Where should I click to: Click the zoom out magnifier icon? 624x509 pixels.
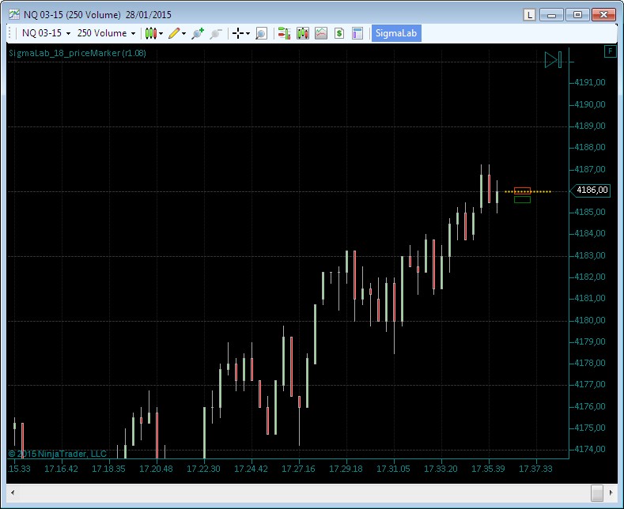[216, 33]
